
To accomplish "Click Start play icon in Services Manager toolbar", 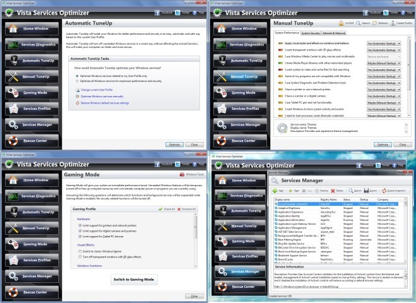I will [x=291, y=191].
